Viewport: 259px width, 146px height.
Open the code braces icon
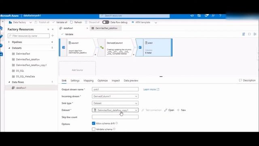pos(249,34)
